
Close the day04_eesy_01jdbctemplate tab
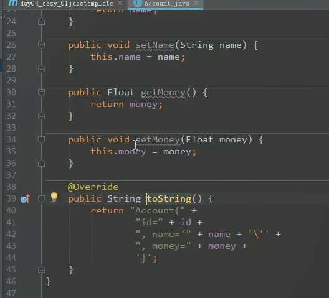[120, 3]
